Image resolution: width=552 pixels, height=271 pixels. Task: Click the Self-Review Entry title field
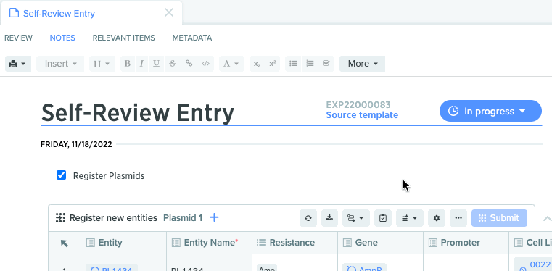tap(138, 113)
